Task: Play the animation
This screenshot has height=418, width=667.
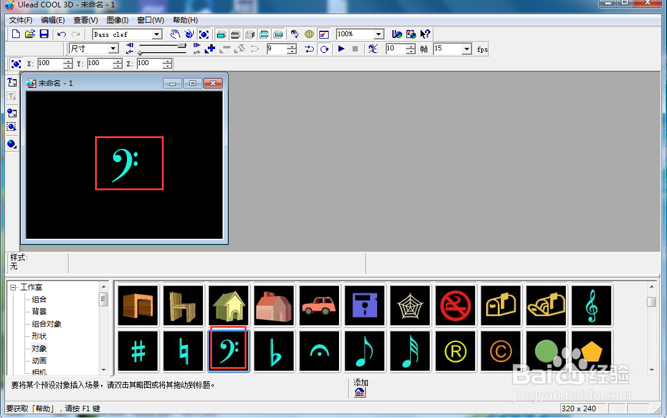Action: pyautogui.click(x=341, y=49)
